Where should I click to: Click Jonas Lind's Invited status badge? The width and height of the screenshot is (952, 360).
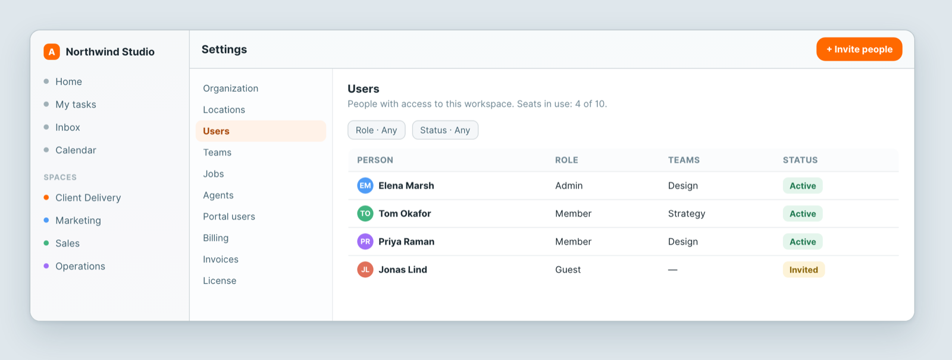(804, 270)
